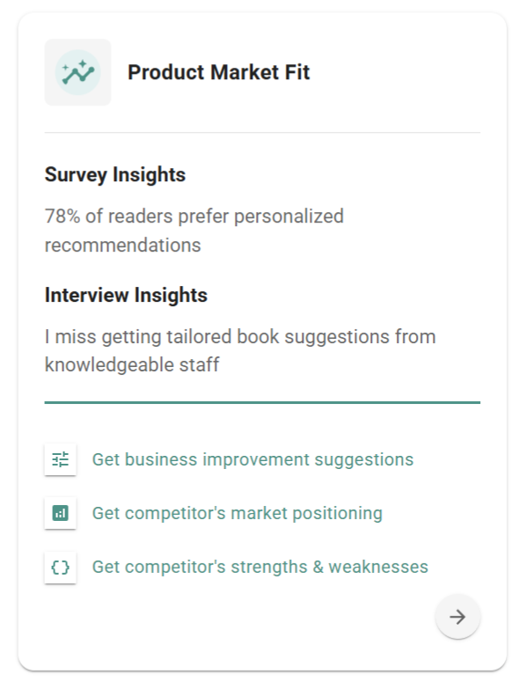526x682 pixels.
Task: Click the gray square tile behind header icon
Action: click(77, 72)
